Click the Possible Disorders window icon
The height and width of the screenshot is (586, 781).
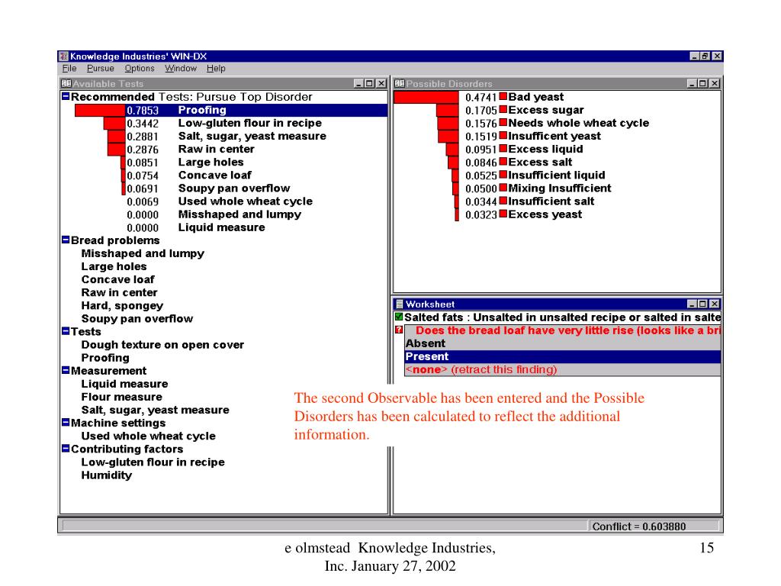[x=400, y=84]
